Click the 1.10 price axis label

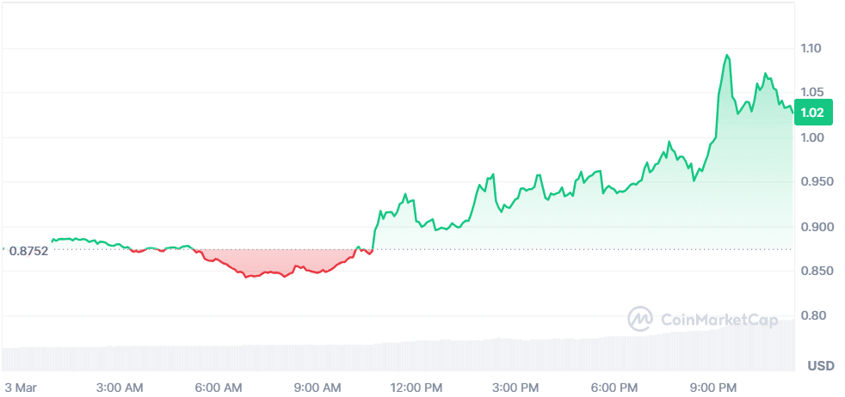(811, 48)
